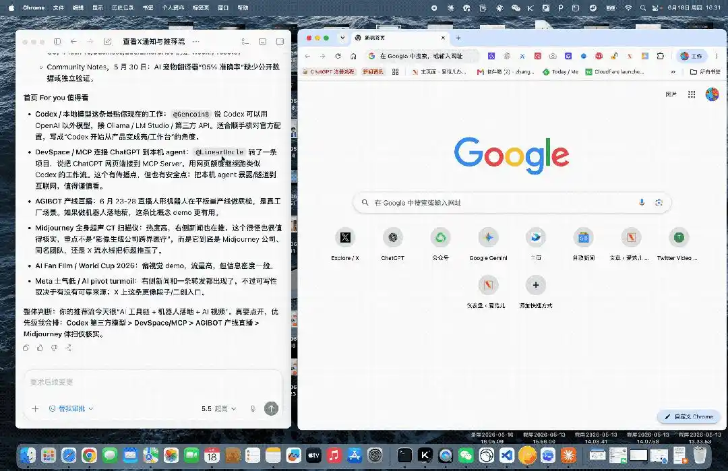Open the ChatGPT 注册流程 bookmark
Screen dimensions: 728x471
328,72
